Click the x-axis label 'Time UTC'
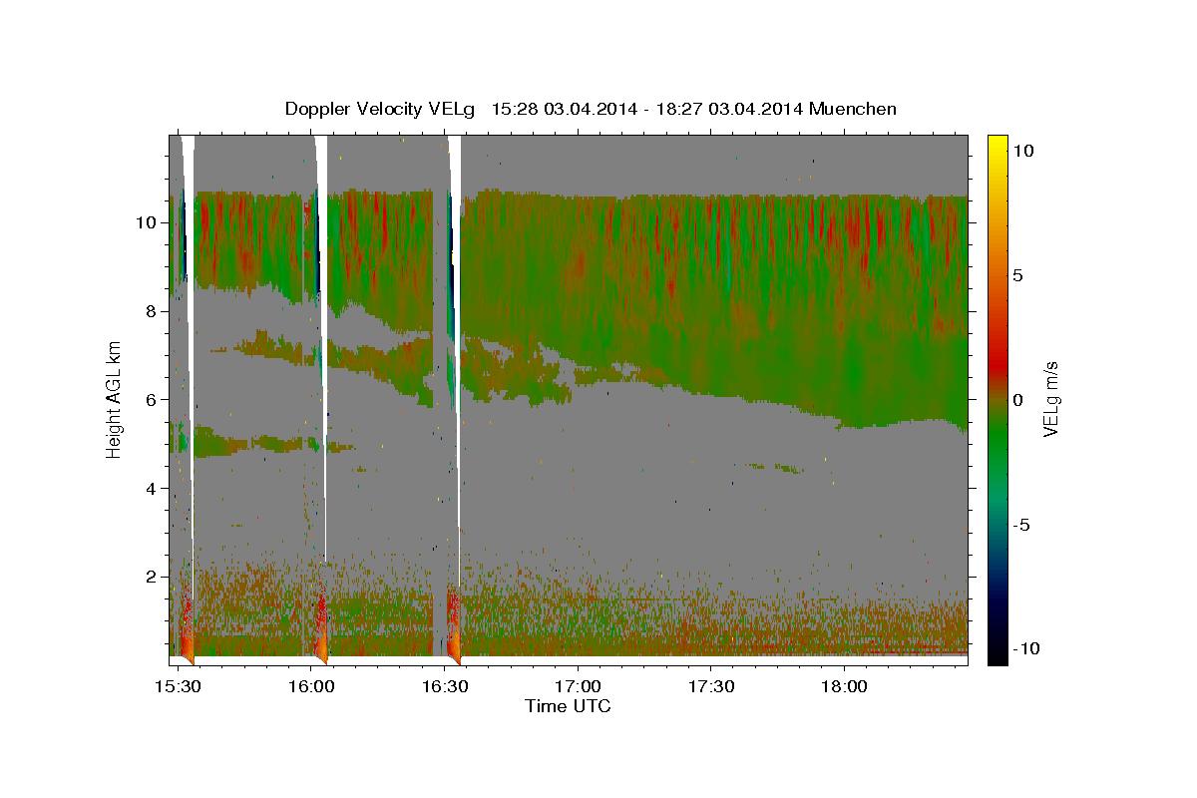Viewport: 1197px width, 798px height. point(569,706)
